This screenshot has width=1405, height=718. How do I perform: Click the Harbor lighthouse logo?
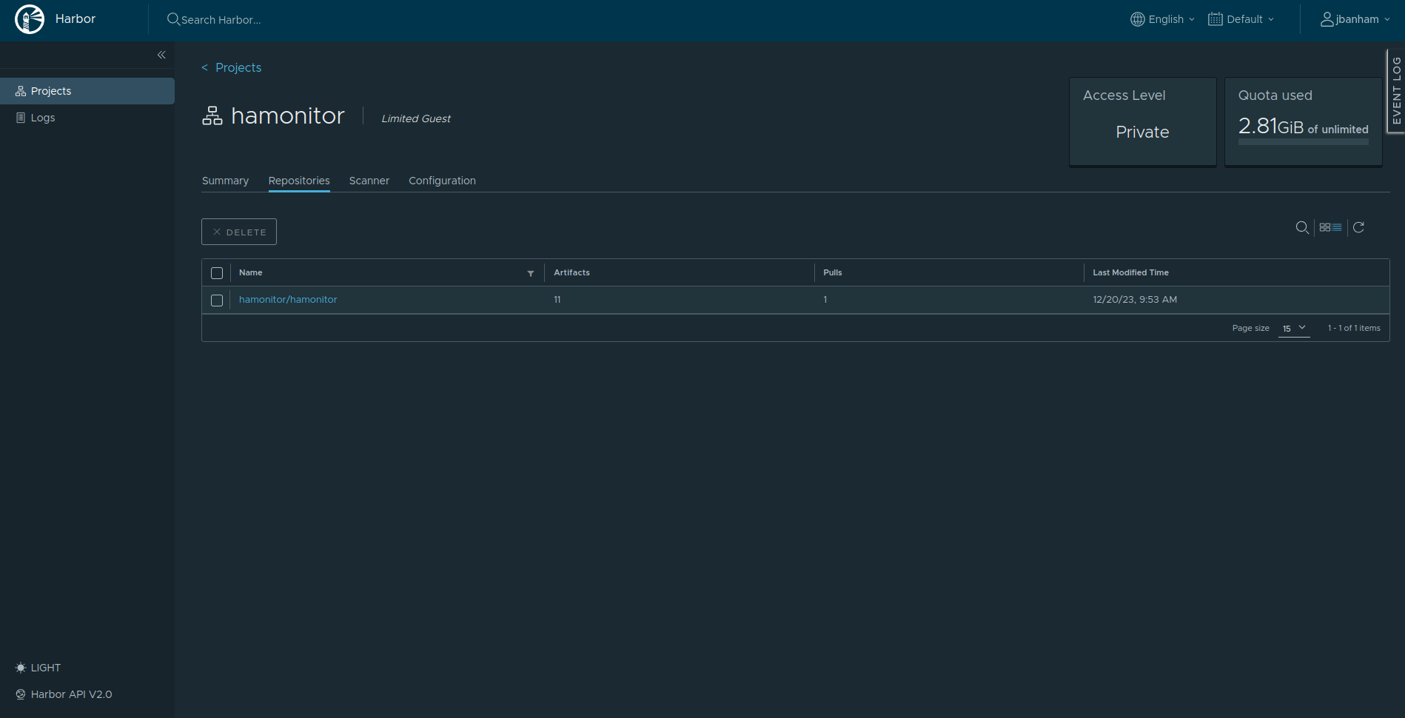[x=30, y=19]
